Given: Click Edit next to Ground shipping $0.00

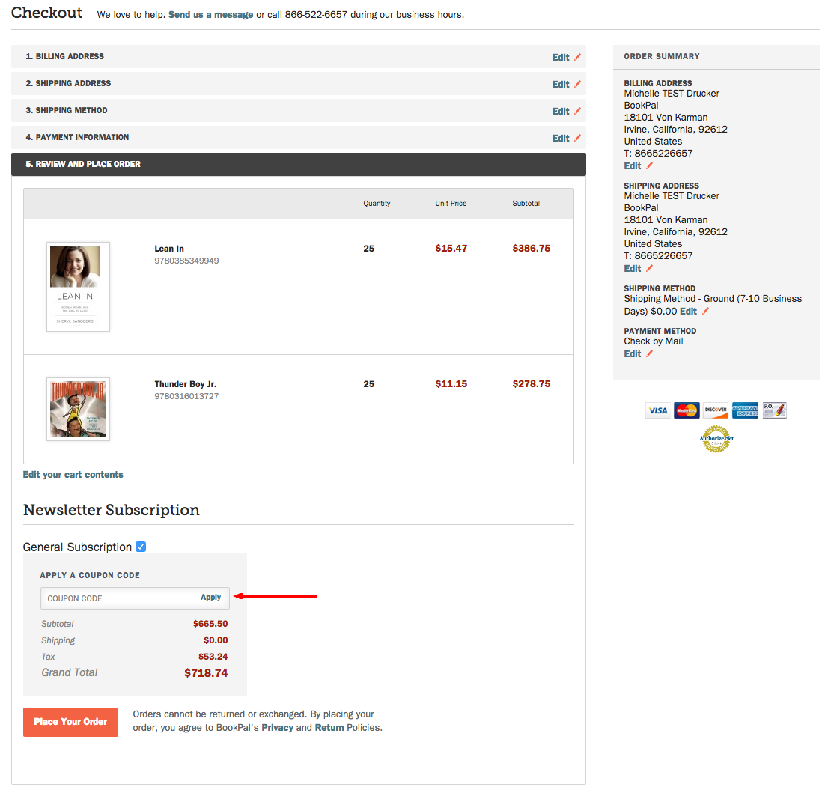Looking at the screenshot, I should pyautogui.click(x=689, y=312).
